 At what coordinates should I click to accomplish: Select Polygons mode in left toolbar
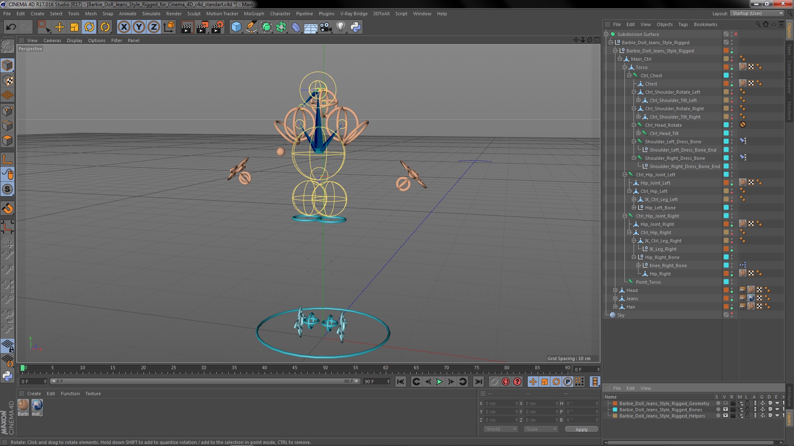click(x=7, y=140)
